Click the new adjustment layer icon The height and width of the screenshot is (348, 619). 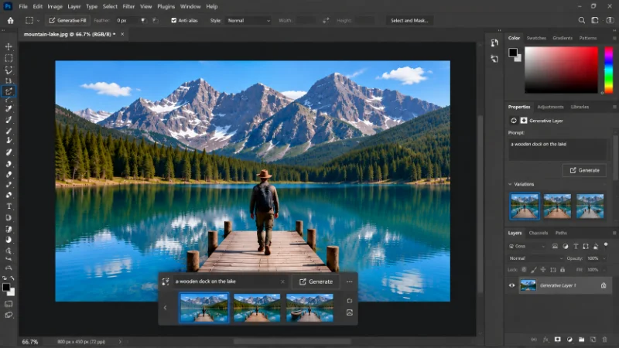click(x=569, y=339)
